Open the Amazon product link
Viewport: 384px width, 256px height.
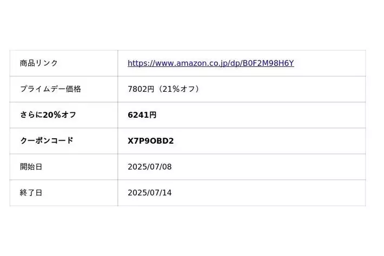pos(210,63)
